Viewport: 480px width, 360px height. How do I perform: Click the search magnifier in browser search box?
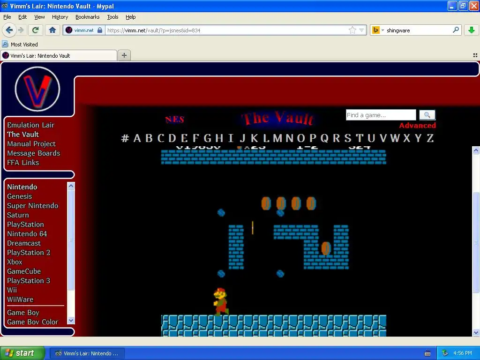[456, 30]
